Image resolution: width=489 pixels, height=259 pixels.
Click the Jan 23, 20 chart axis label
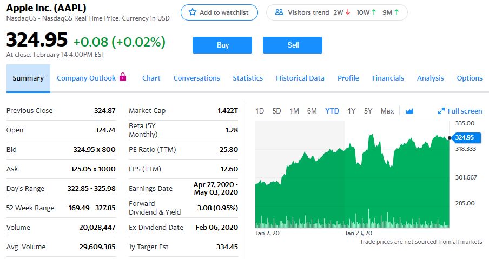[x=358, y=233]
